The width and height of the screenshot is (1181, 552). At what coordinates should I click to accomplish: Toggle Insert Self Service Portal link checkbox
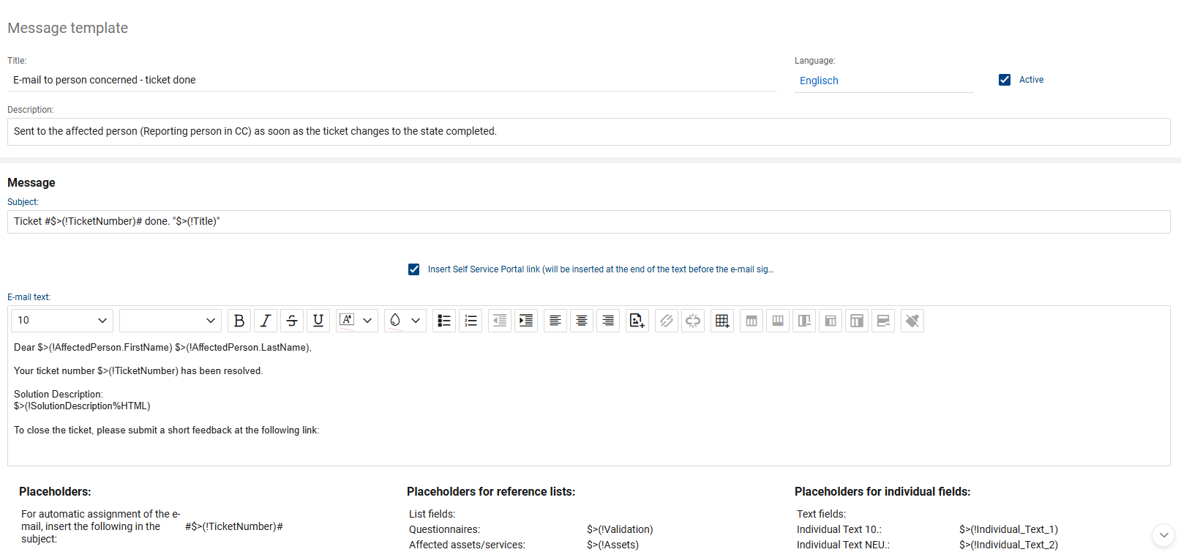pos(414,269)
